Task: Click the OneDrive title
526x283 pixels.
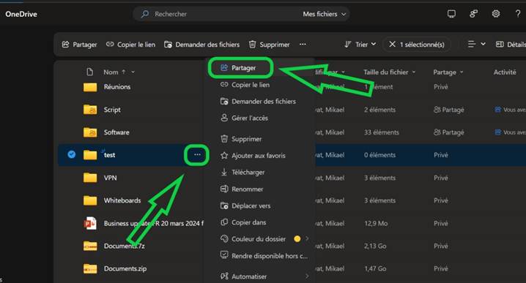Action: (21, 14)
